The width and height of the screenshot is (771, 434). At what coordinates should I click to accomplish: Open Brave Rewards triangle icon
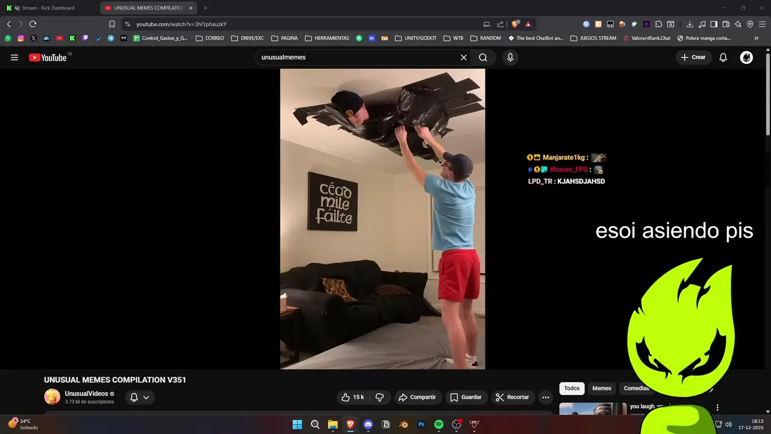(x=528, y=24)
